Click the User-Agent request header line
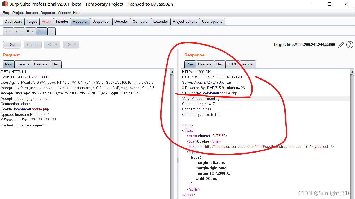355x199 pixels. point(77,82)
